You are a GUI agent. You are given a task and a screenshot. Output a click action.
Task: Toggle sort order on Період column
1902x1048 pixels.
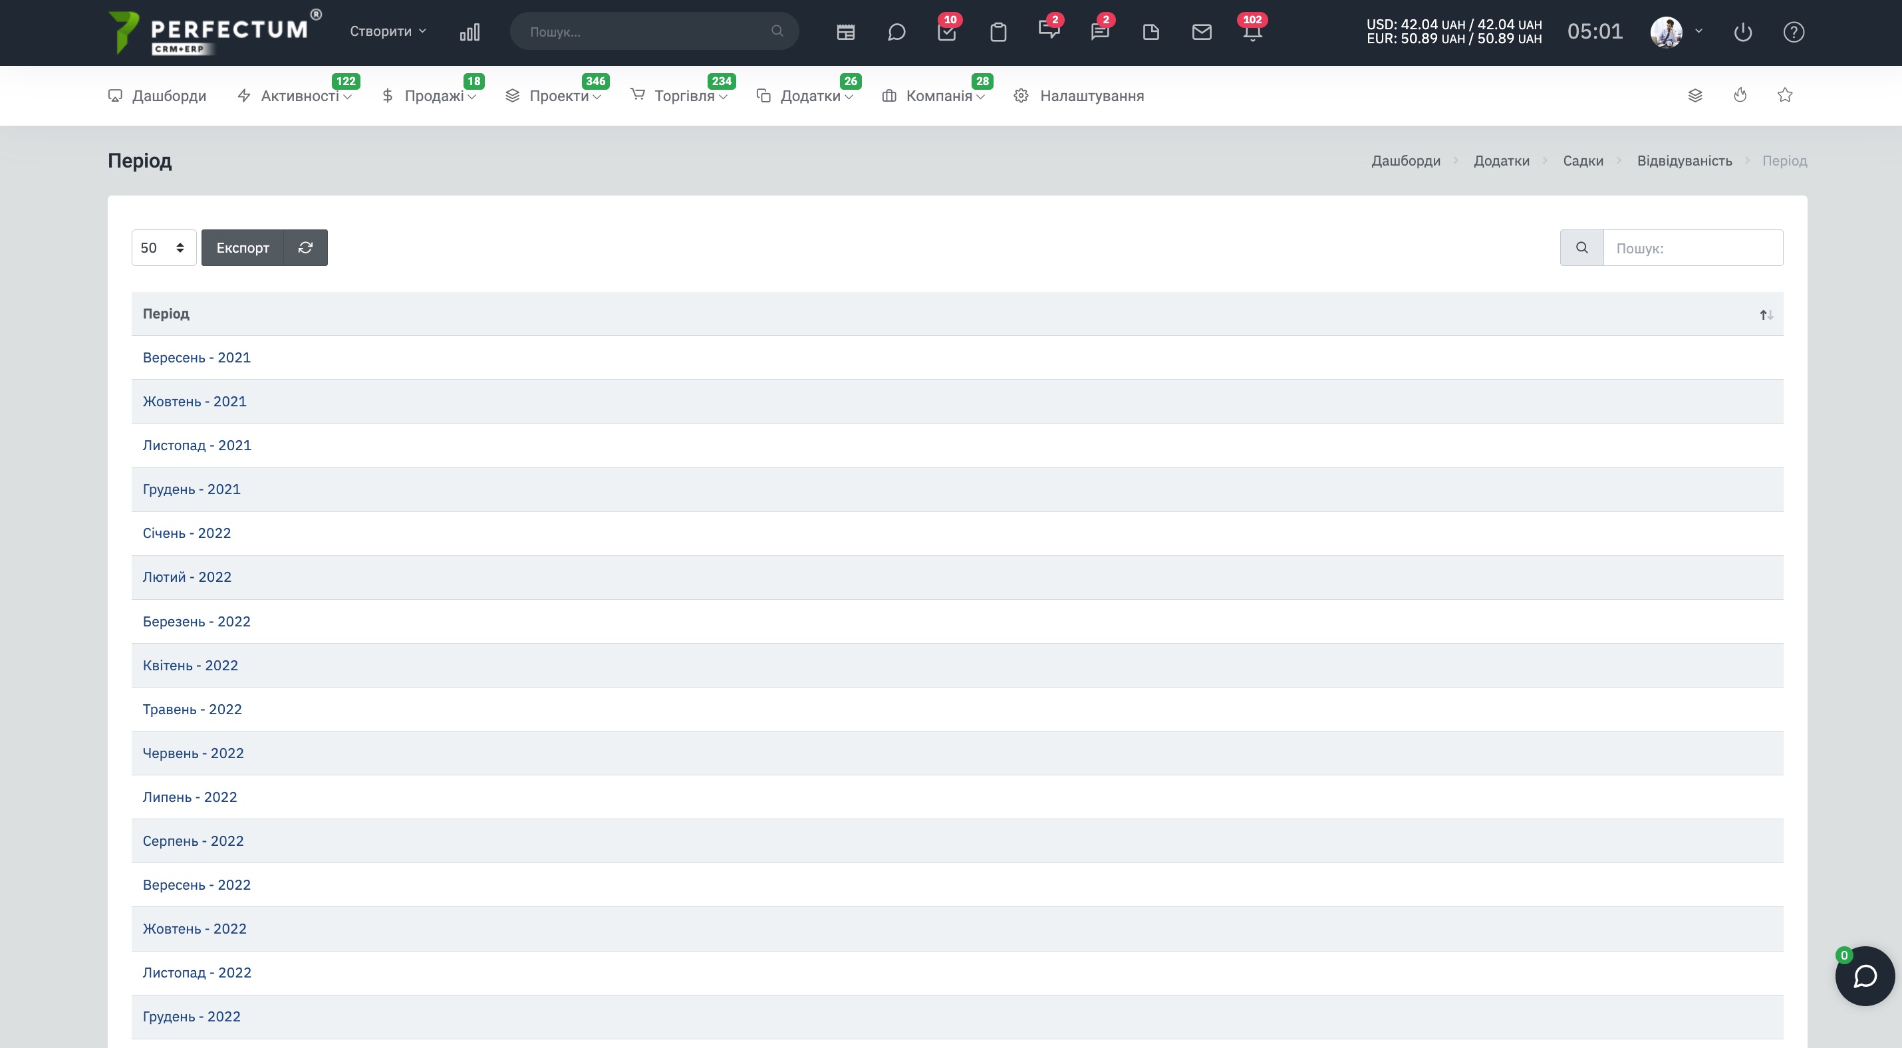click(x=1766, y=315)
